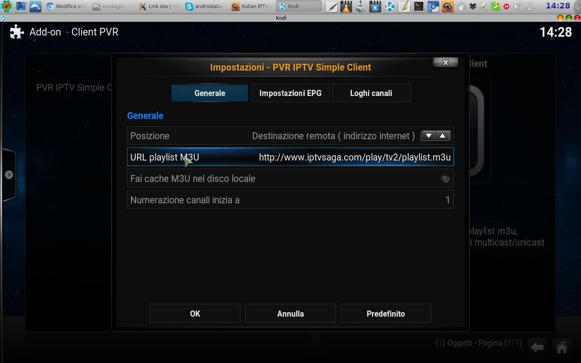The image size is (581, 363).
Task: Click the Annulla button
Action: pyautogui.click(x=290, y=313)
